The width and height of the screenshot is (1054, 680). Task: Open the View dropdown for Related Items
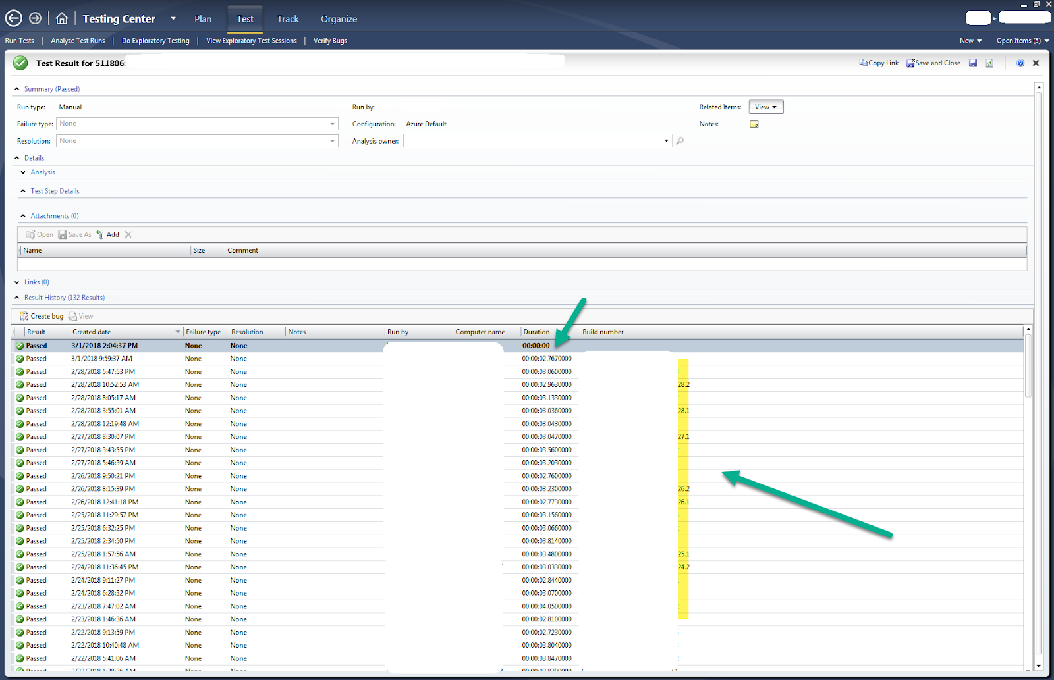765,106
